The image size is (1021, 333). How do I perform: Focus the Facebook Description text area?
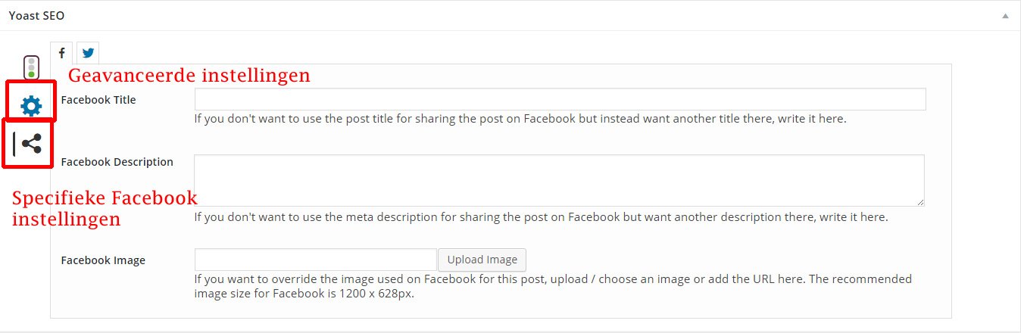click(559, 180)
